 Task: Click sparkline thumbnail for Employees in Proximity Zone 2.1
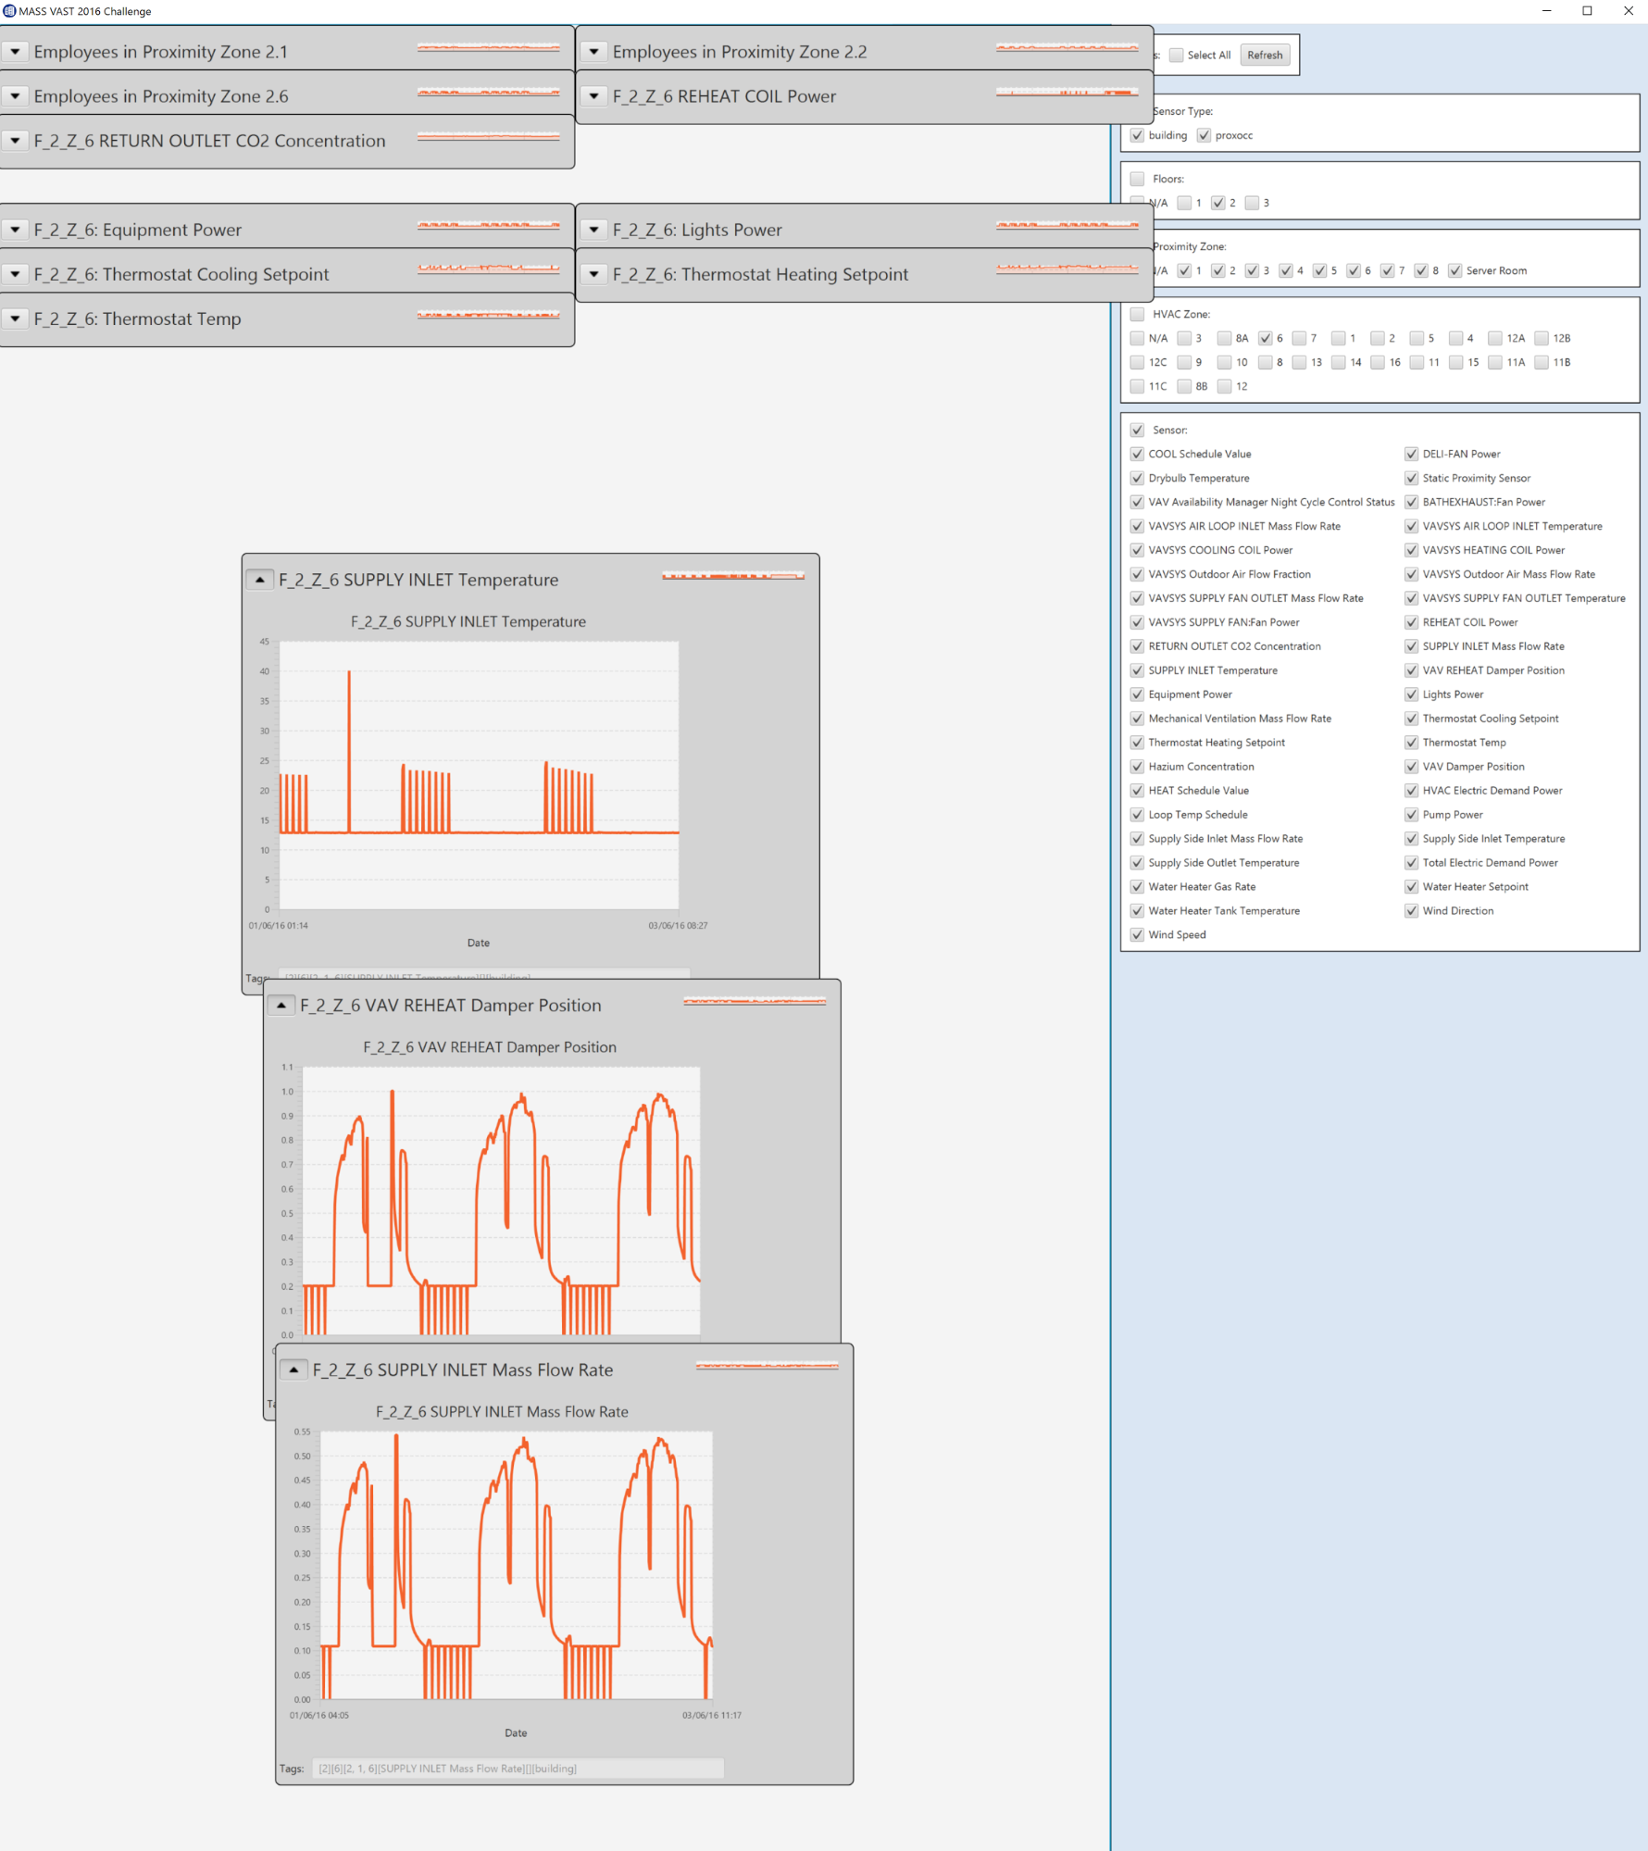[488, 48]
